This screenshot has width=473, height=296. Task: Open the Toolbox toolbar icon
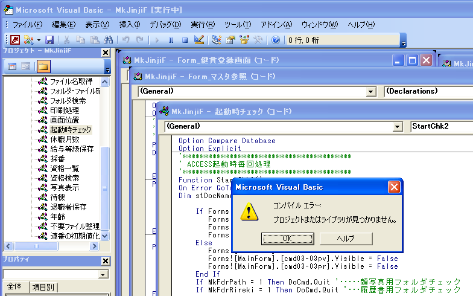[258, 40]
